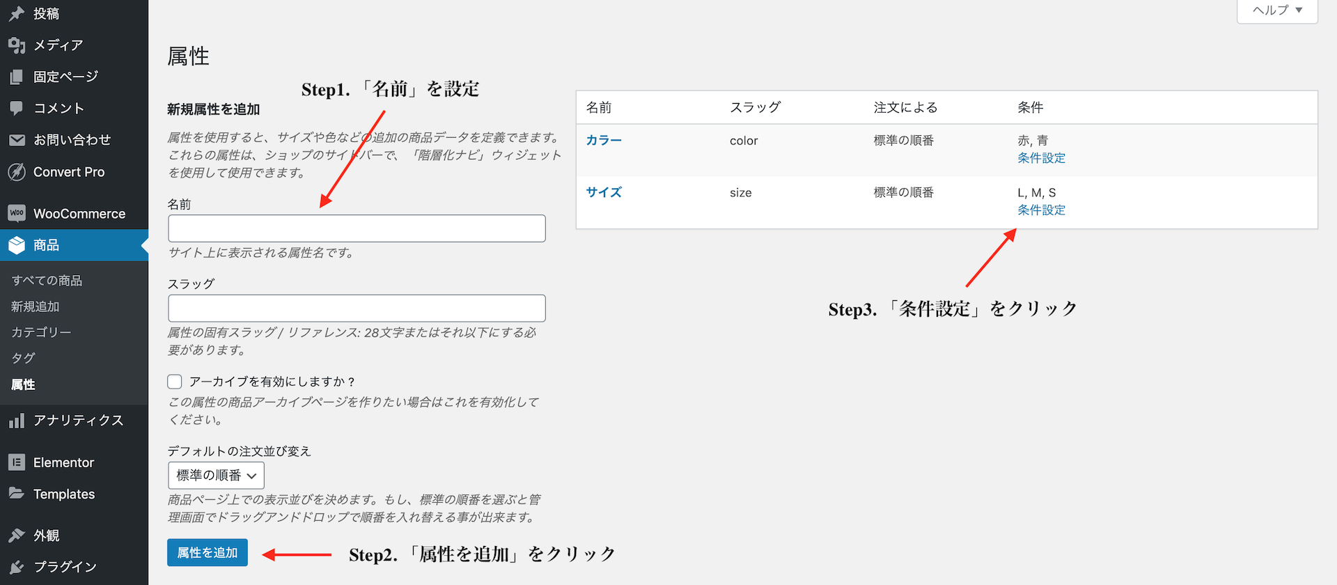Open the カラー attribute link

[604, 141]
